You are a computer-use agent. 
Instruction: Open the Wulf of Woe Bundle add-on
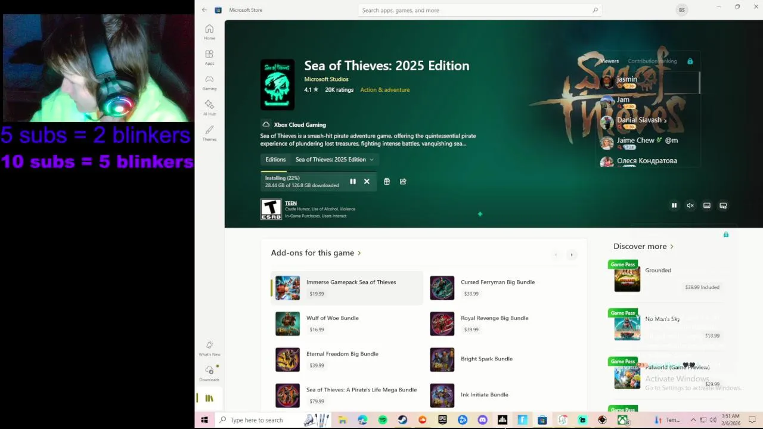pyautogui.click(x=347, y=324)
